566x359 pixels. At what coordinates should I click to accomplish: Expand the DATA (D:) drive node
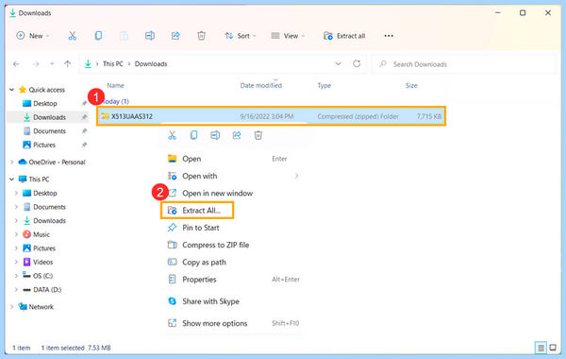[x=16, y=289]
